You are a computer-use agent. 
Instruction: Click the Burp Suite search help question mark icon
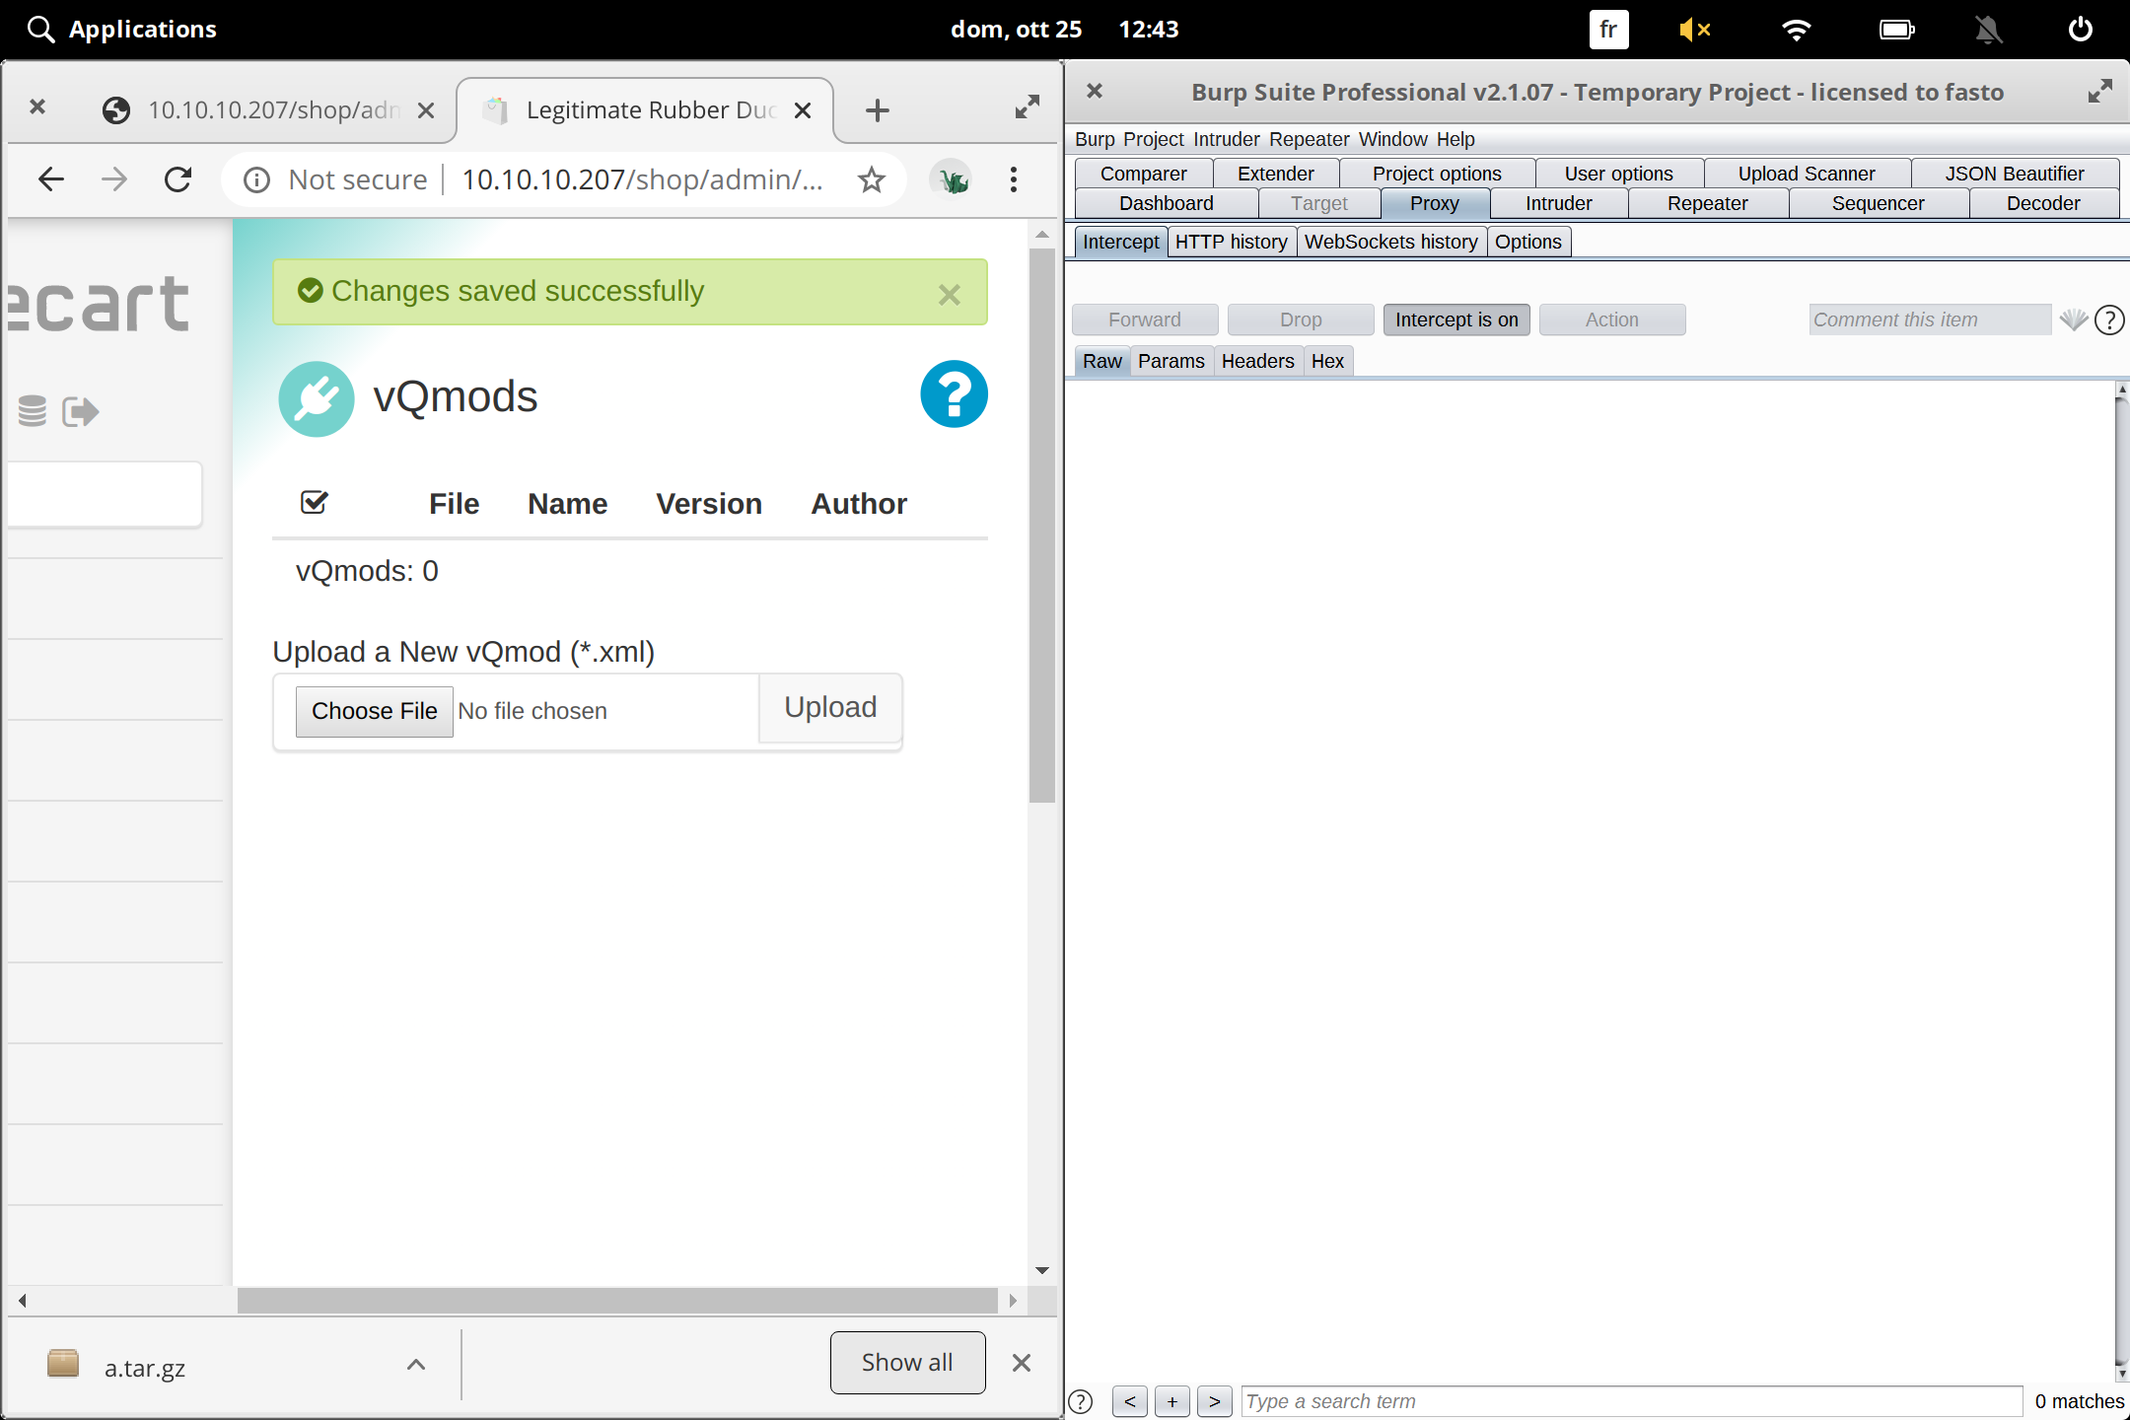point(1080,1401)
